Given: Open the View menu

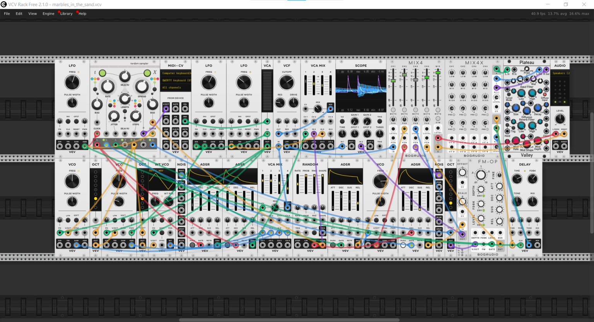Looking at the screenshot, I should pos(32,14).
